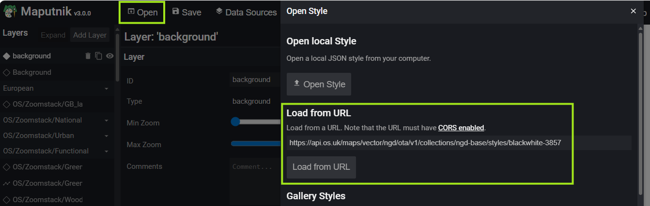This screenshot has width=650, height=206.
Task: Select the capitalized Background layer
Action: [x=31, y=72]
